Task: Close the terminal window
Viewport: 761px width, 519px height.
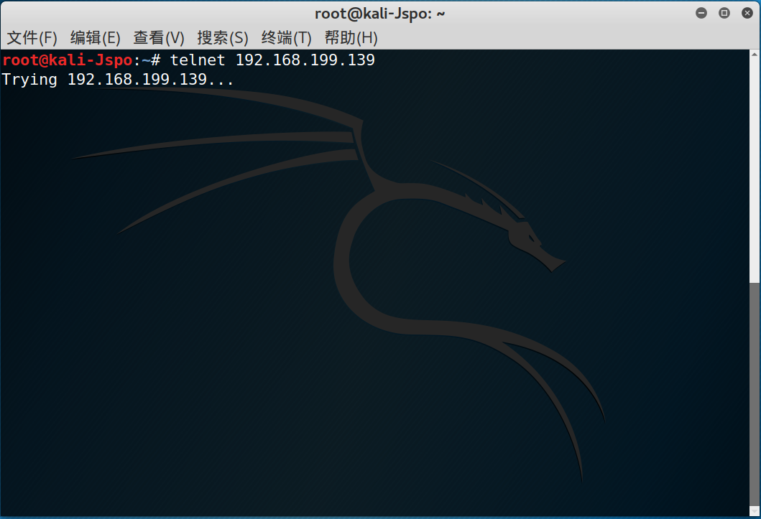Action: click(x=747, y=13)
